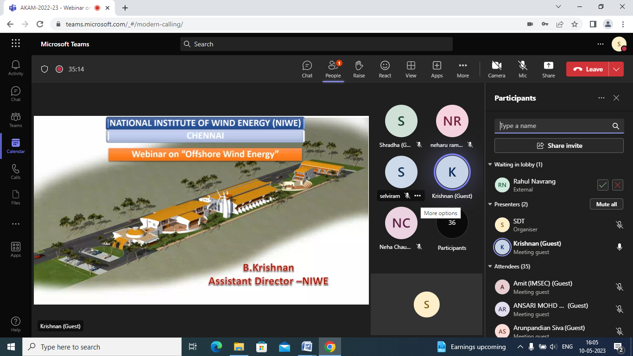Toggle the Camera on

coord(496,69)
